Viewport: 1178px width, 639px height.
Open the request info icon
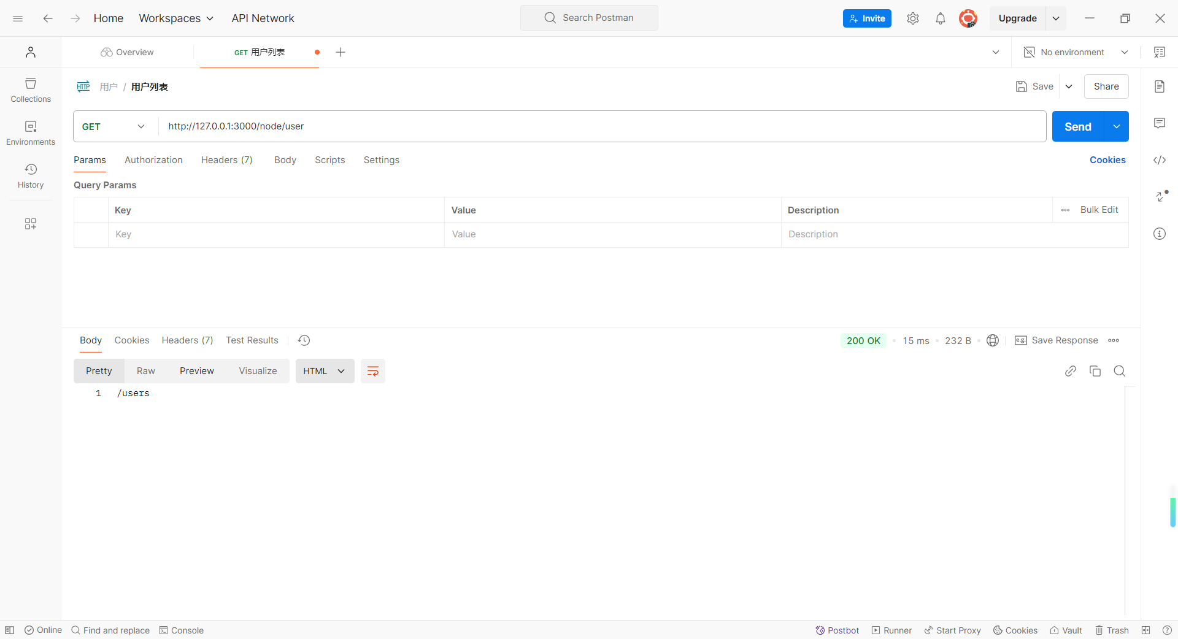point(1160,234)
